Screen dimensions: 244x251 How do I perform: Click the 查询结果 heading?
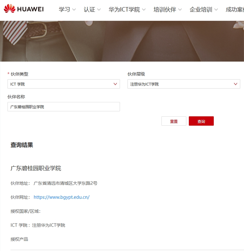[x=22, y=145]
